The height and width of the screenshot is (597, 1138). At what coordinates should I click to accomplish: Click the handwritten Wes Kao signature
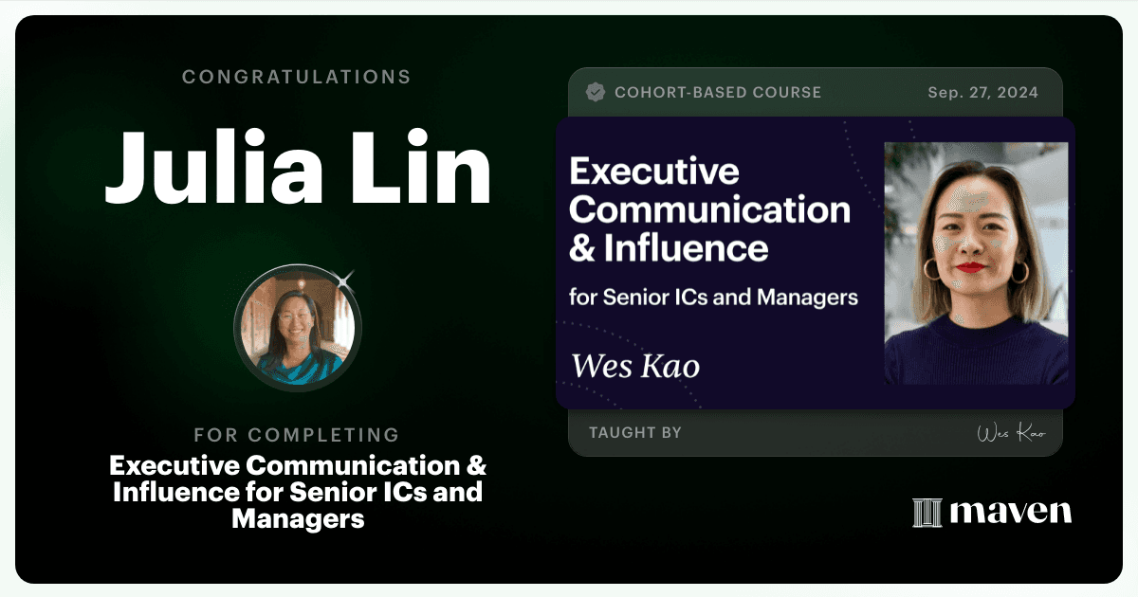pos(1011,434)
